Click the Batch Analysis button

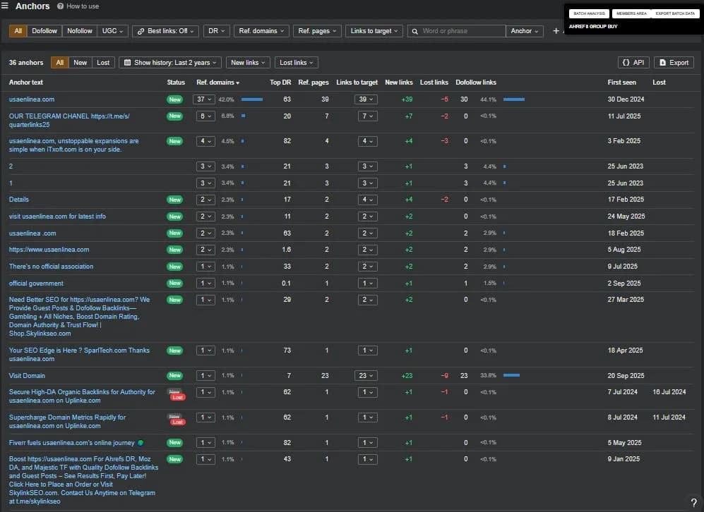point(589,13)
